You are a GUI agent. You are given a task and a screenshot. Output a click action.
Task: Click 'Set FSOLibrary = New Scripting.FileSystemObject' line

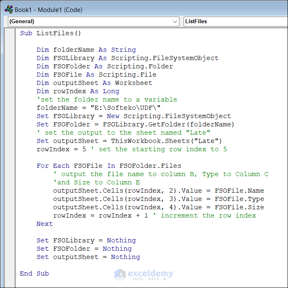click(x=134, y=116)
